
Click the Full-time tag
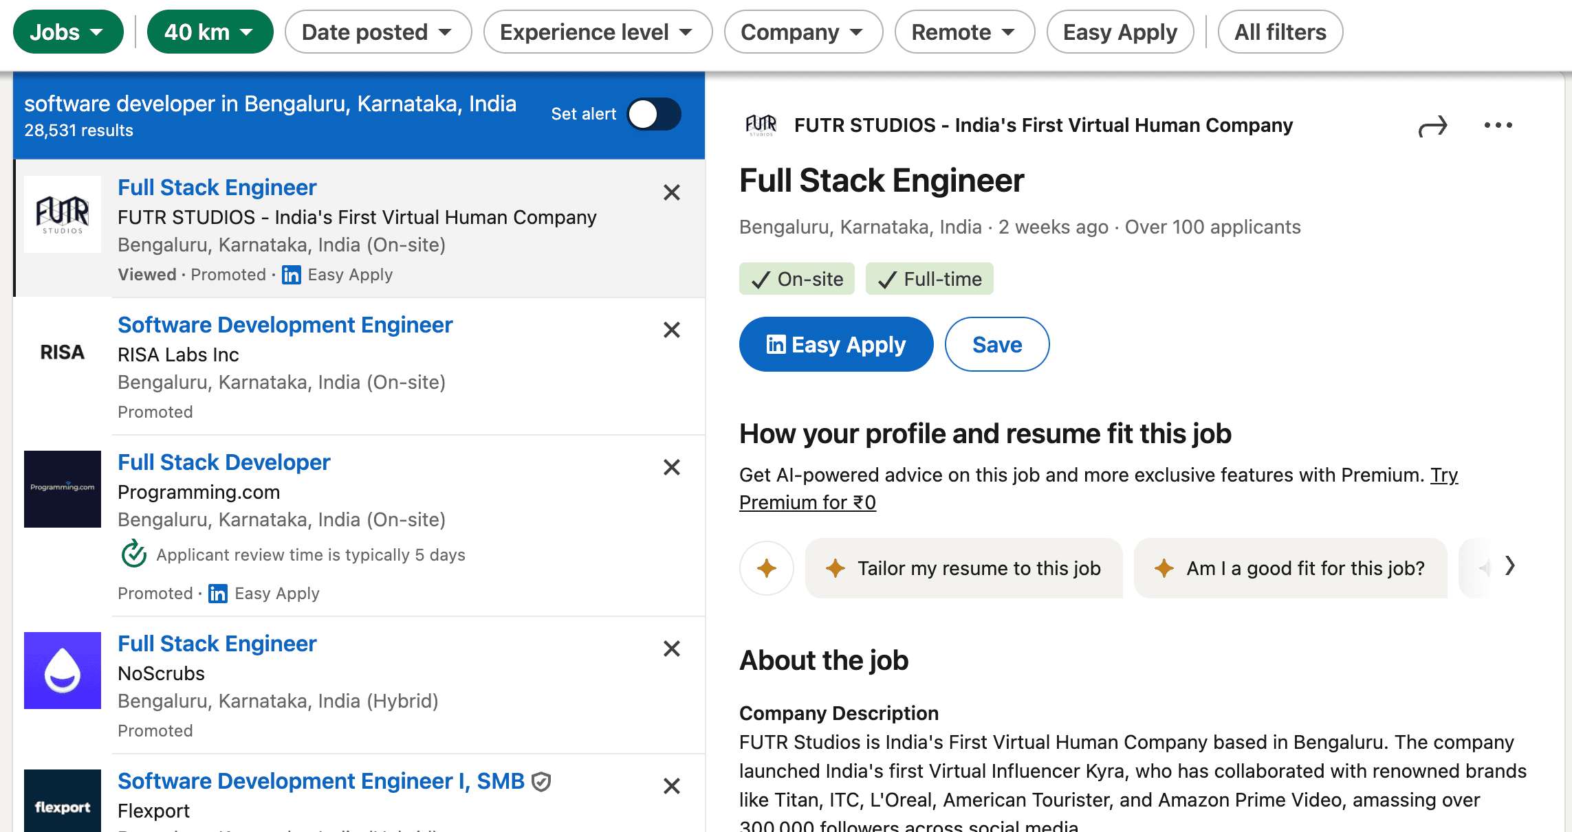929,279
